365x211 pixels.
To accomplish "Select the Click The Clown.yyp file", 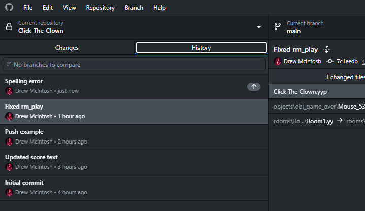I will (317, 92).
